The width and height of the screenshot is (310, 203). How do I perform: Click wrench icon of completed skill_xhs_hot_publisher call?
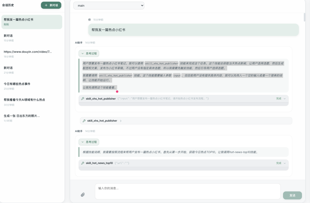click(x=83, y=98)
